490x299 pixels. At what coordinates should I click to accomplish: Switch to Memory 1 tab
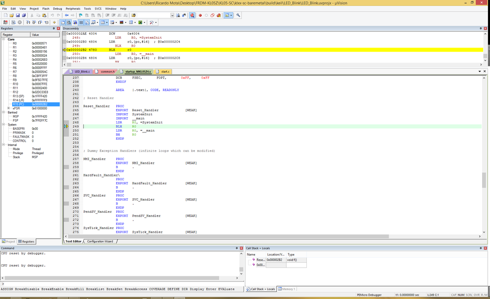[x=287, y=289]
